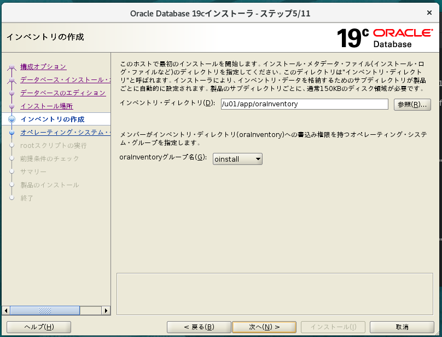Open the oraInventory group name dropdown

click(237, 159)
